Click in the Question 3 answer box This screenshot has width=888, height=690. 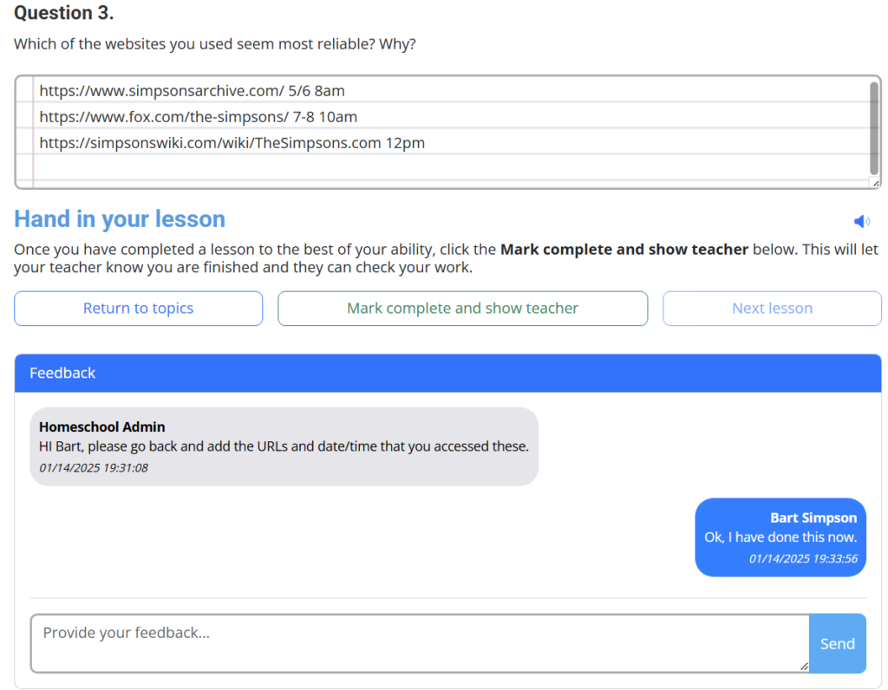(447, 132)
